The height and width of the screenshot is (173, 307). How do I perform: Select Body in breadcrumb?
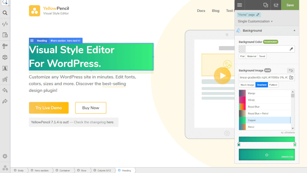tap(19, 170)
